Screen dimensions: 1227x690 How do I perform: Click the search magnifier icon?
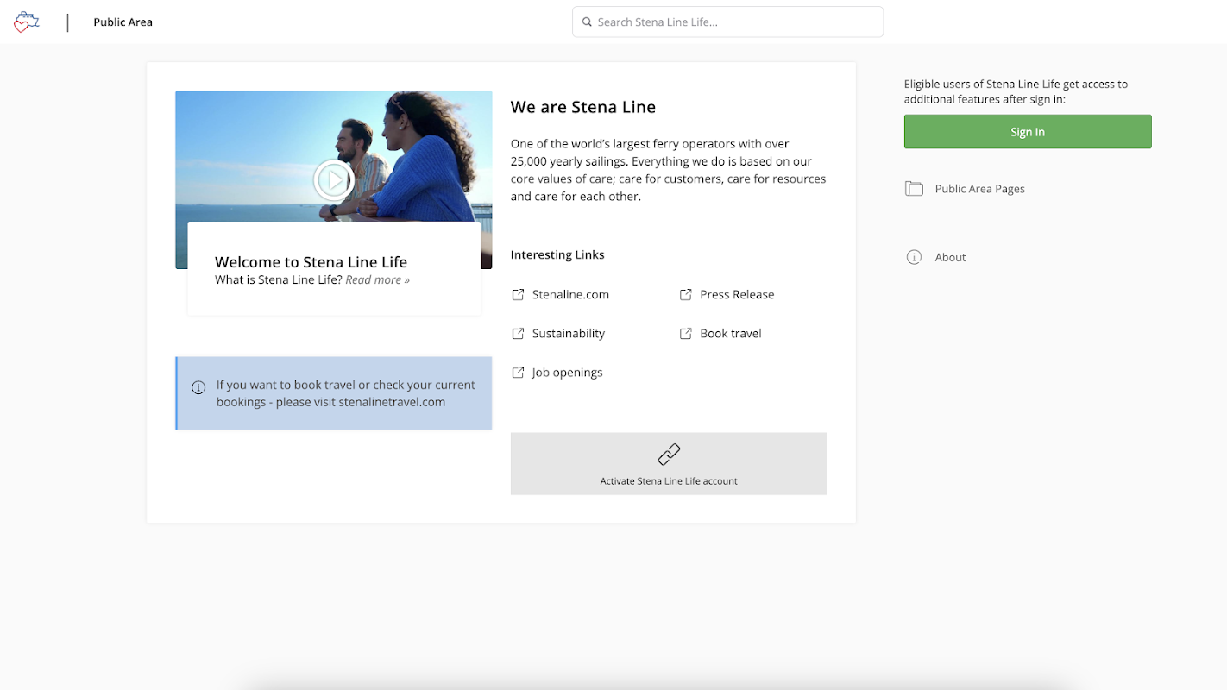pos(587,22)
